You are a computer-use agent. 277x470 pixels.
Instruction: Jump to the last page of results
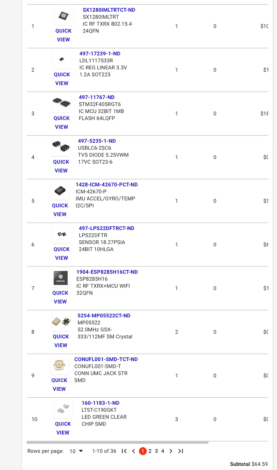tap(181, 451)
